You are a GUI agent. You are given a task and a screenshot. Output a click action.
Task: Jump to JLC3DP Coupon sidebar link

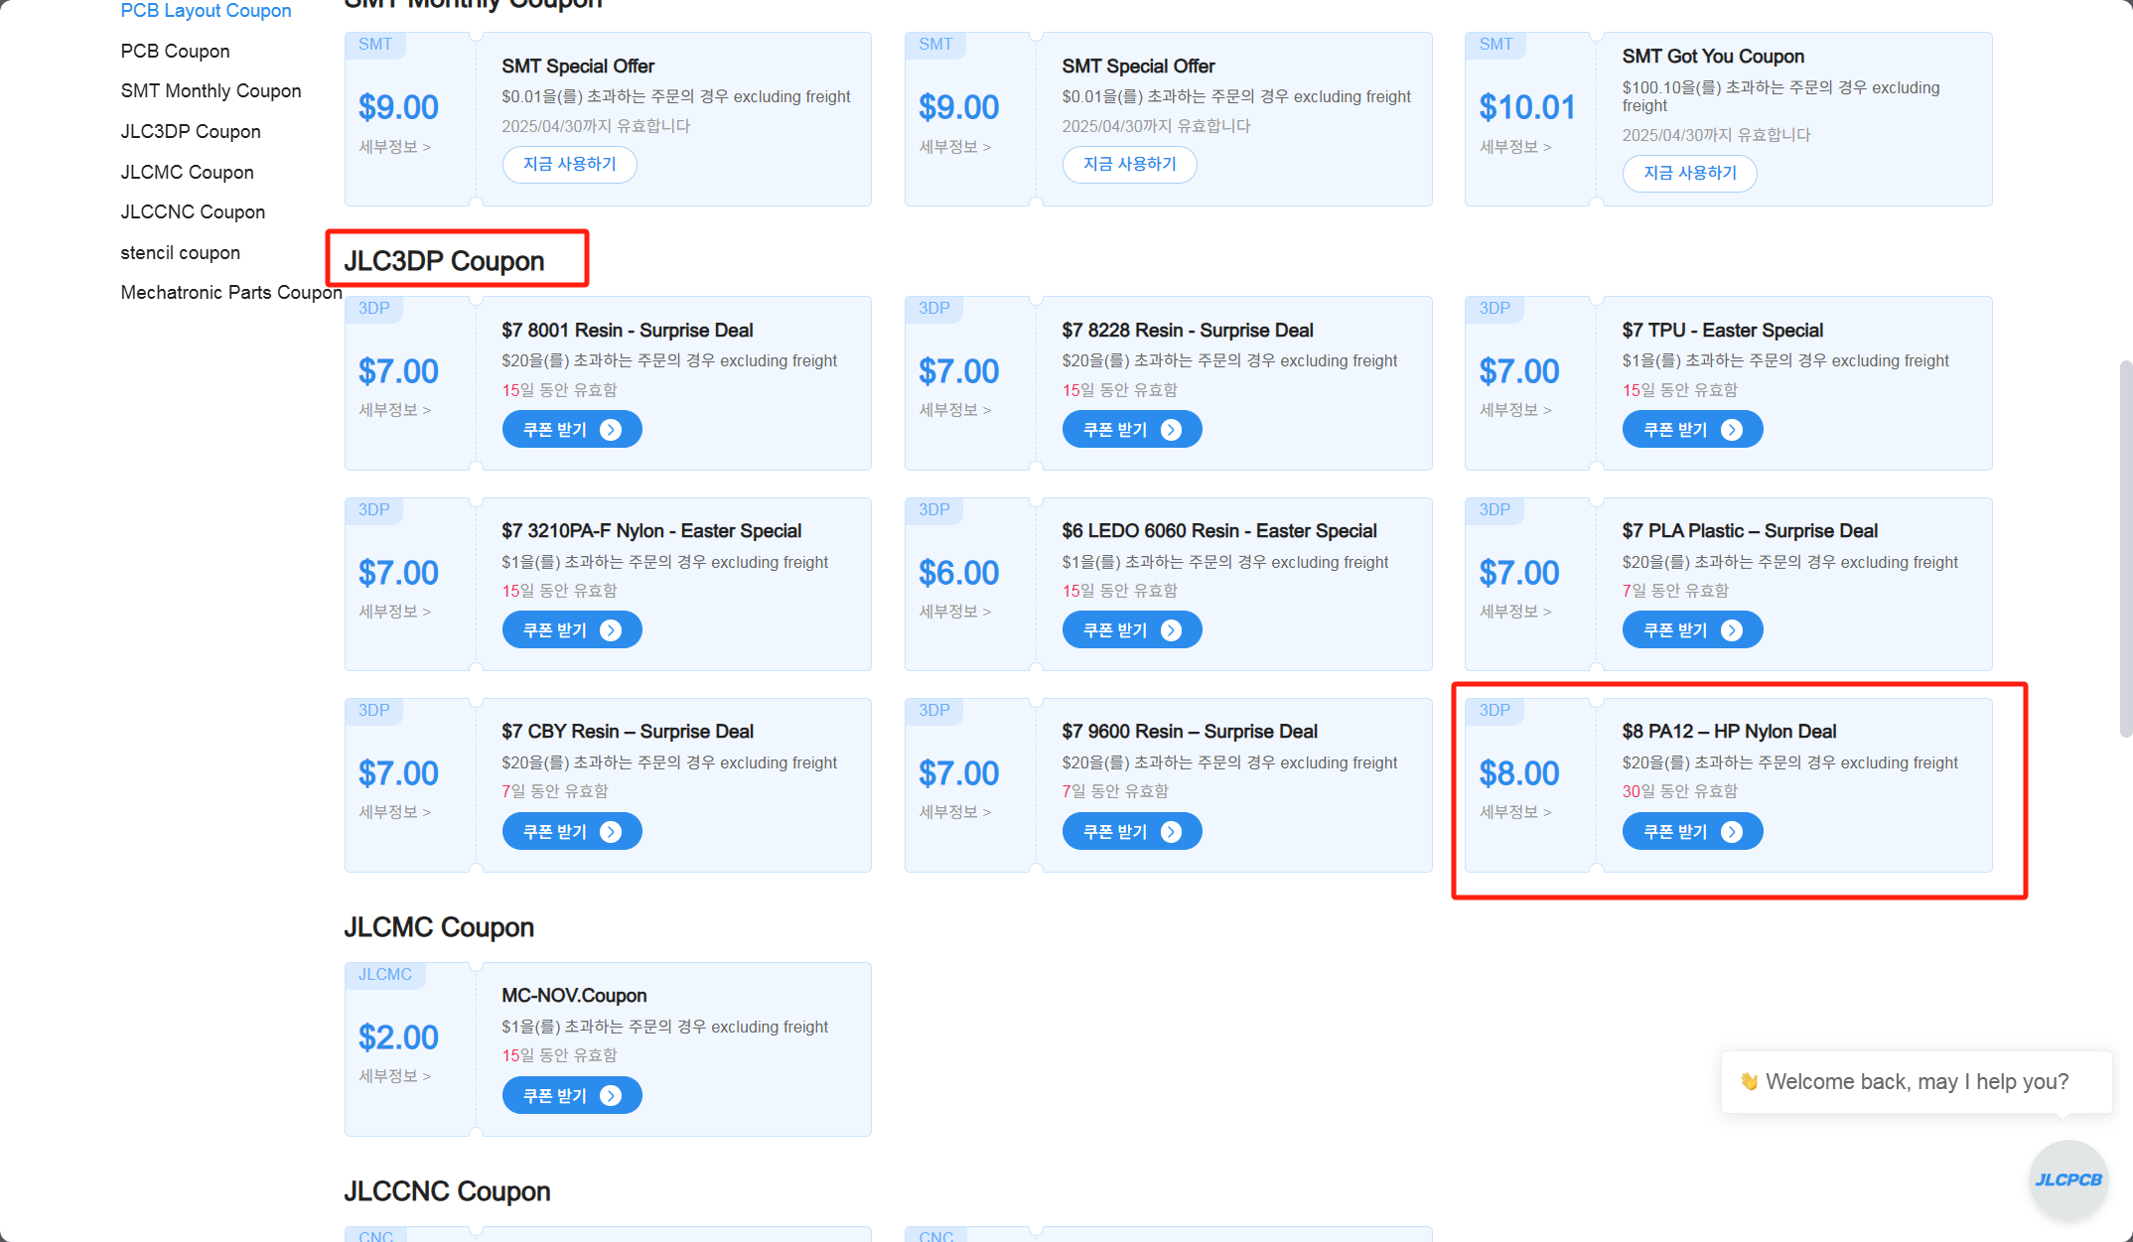point(191,131)
